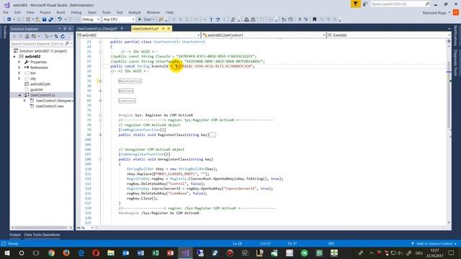Expand the collapsed MainControl region
Screen dimensions: 461x259
pos(100,81)
